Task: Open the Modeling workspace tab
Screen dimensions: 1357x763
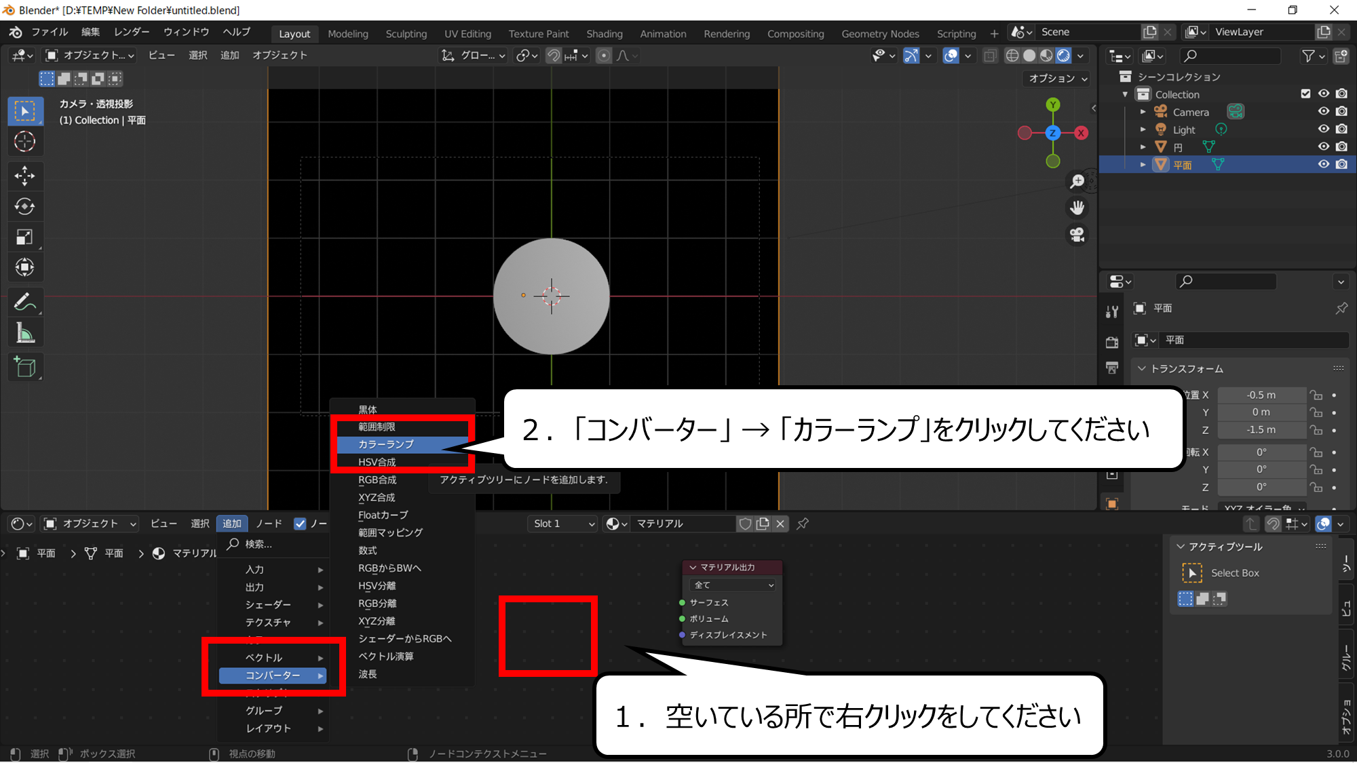Action: pyautogui.click(x=348, y=33)
